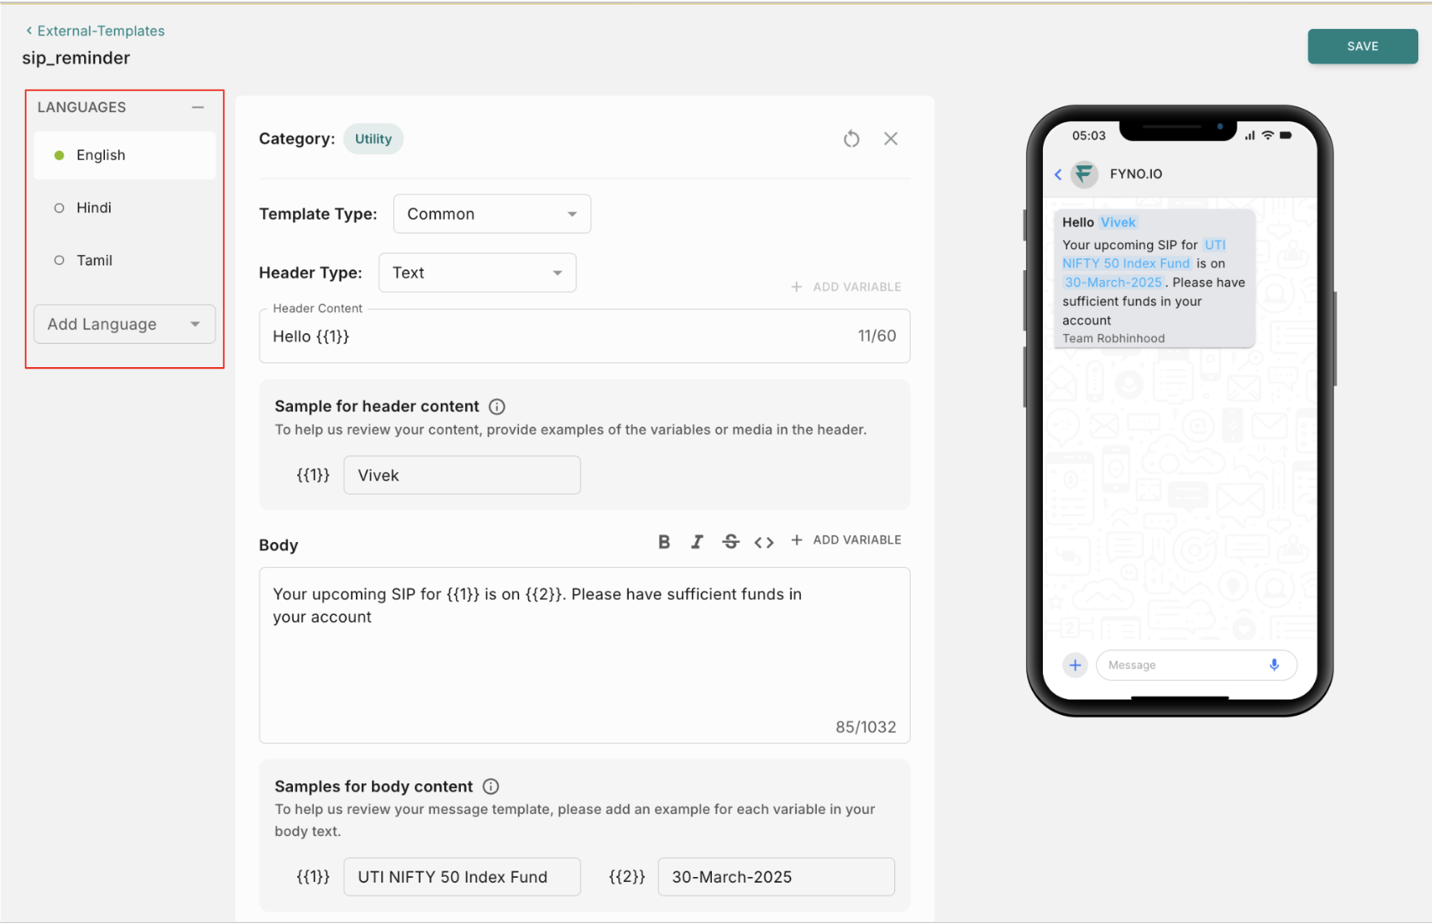
Task: Click the microphone icon in phone preview
Action: [x=1274, y=665]
